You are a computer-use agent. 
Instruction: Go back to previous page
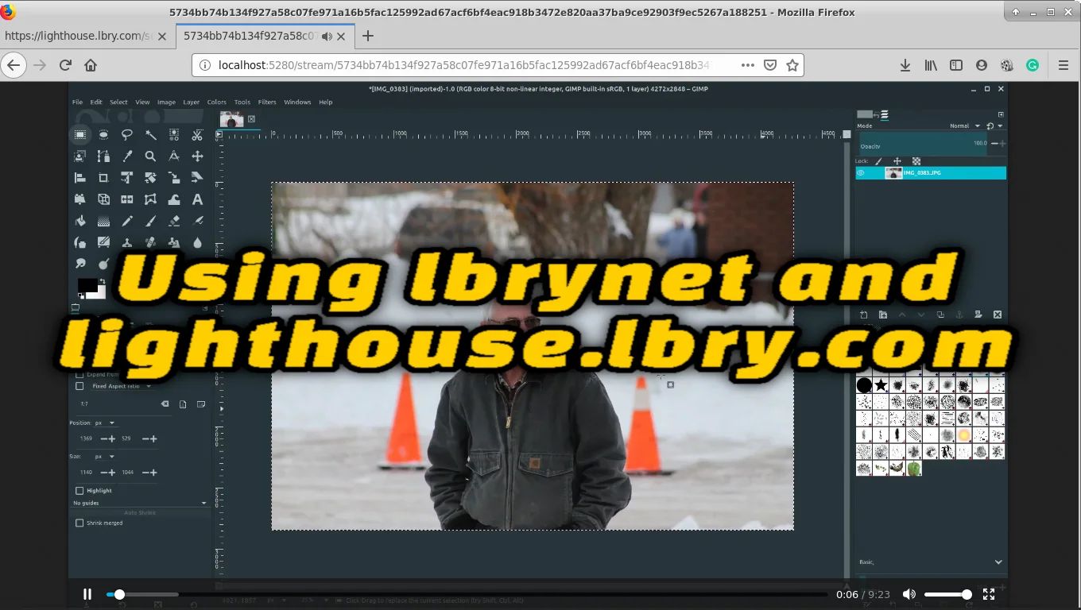point(14,65)
